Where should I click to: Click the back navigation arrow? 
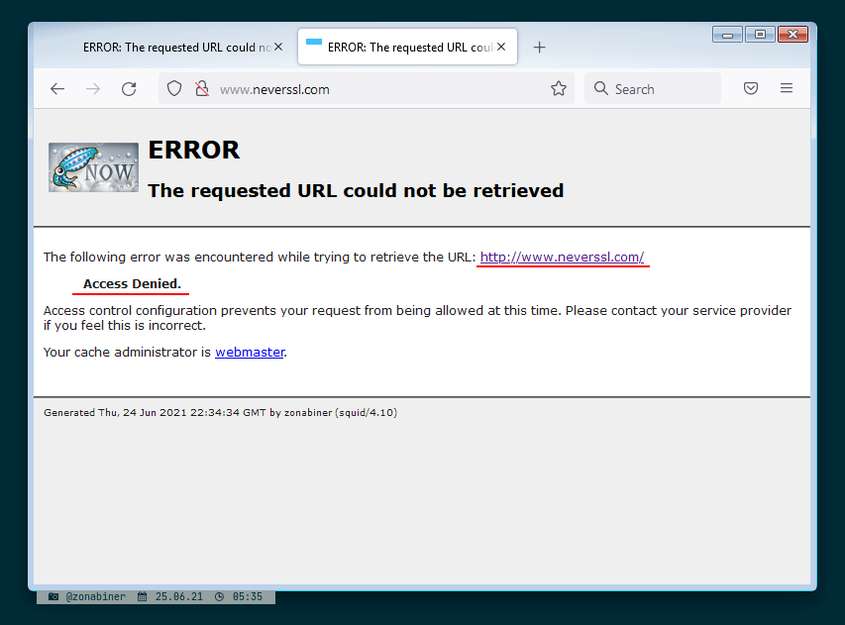56,88
